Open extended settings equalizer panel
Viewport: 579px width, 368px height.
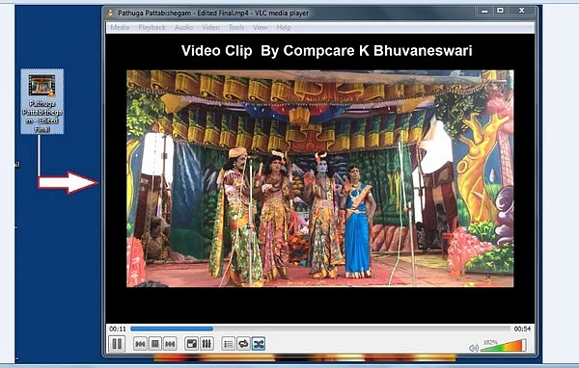click(x=207, y=344)
